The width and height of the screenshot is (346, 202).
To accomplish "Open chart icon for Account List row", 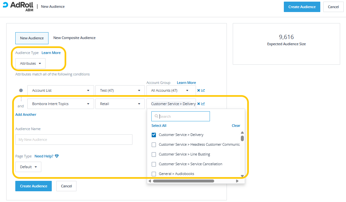I will [203, 90].
